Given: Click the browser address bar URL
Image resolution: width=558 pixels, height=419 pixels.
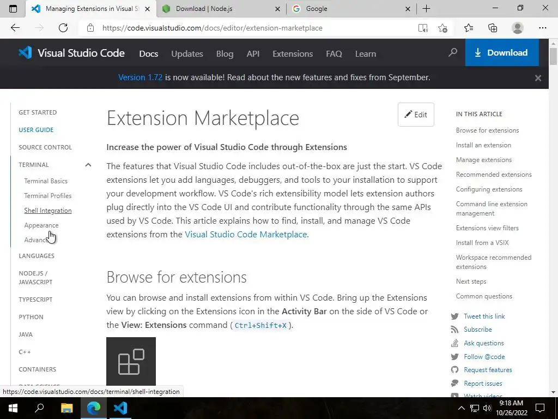Looking at the screenshot, I should [212, 28].
